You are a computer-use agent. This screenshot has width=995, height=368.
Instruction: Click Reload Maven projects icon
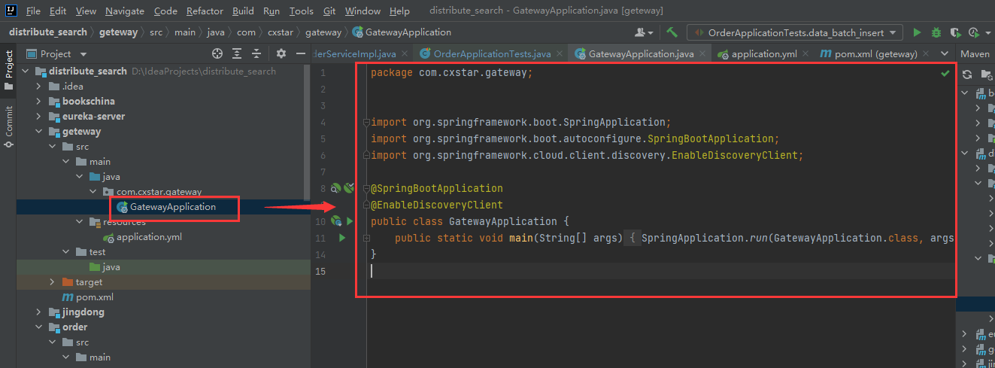tap(967, 74)
